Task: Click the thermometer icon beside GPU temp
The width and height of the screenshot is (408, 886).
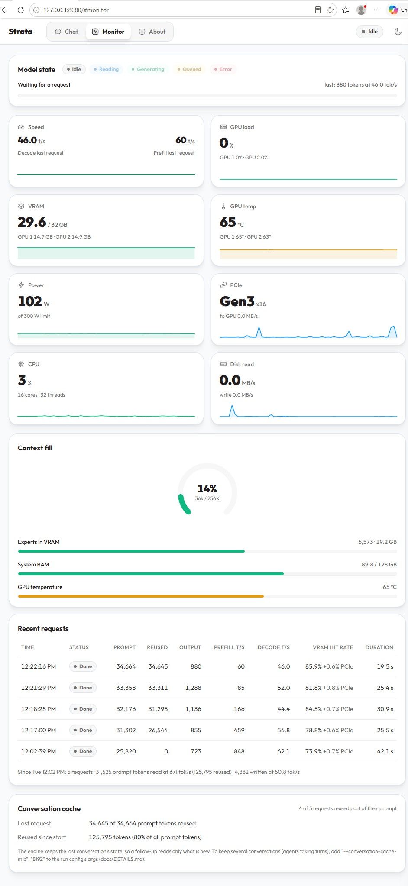Action: pos(223,207)
